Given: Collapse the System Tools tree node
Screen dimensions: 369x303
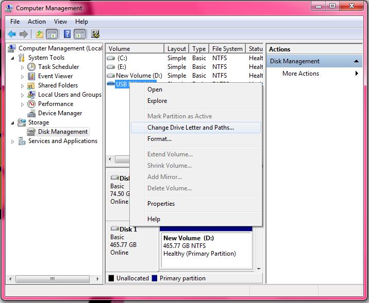Looking at the screenshot, I should (13, 58).
